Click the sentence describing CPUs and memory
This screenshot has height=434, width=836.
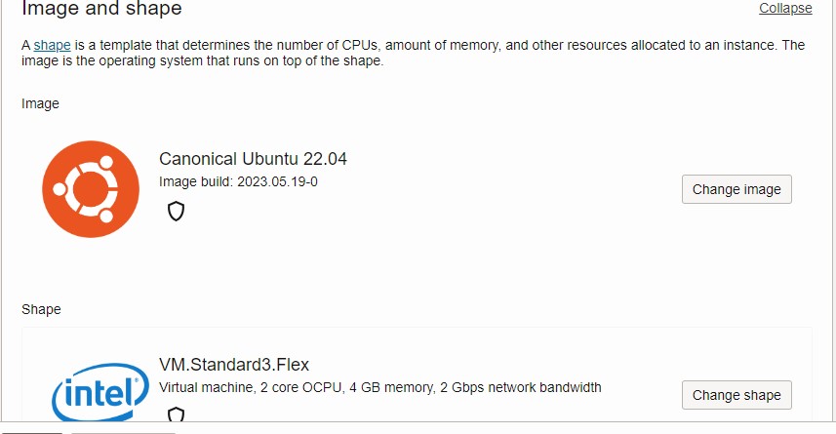pos(439,45)
